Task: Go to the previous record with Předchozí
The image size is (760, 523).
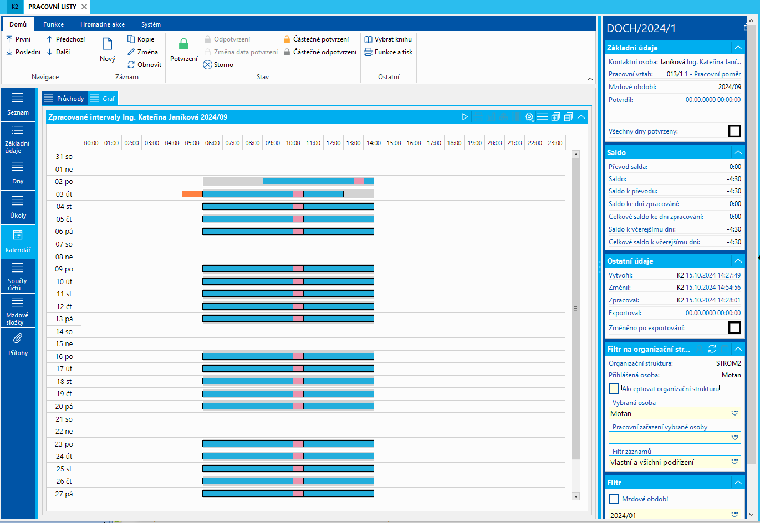Action: (x=65, y=39)
